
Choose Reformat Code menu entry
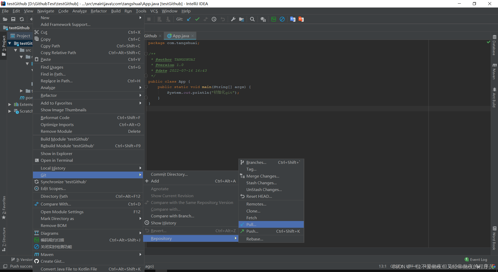(88, 118)
